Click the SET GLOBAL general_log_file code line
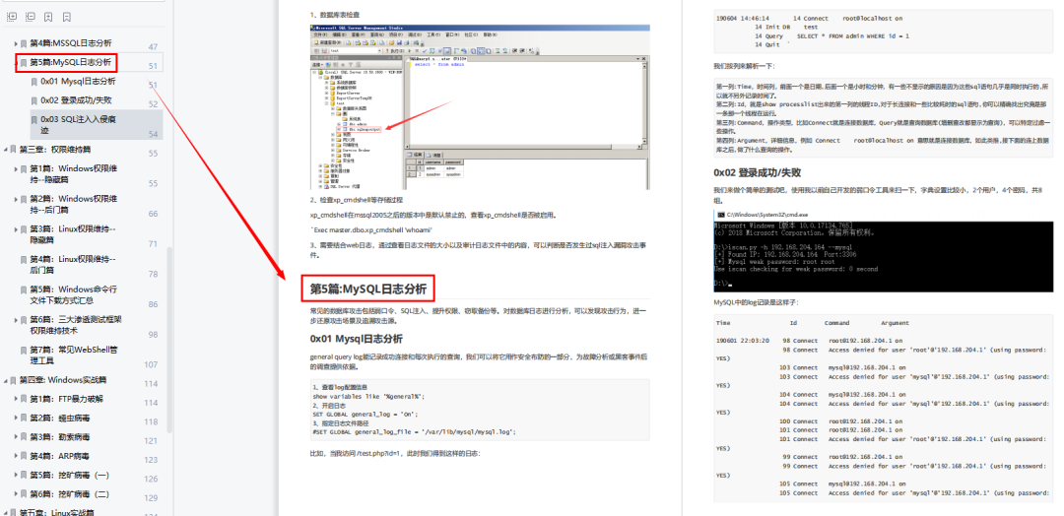This screenshot has width=1064, height=516. pos(415,431)
